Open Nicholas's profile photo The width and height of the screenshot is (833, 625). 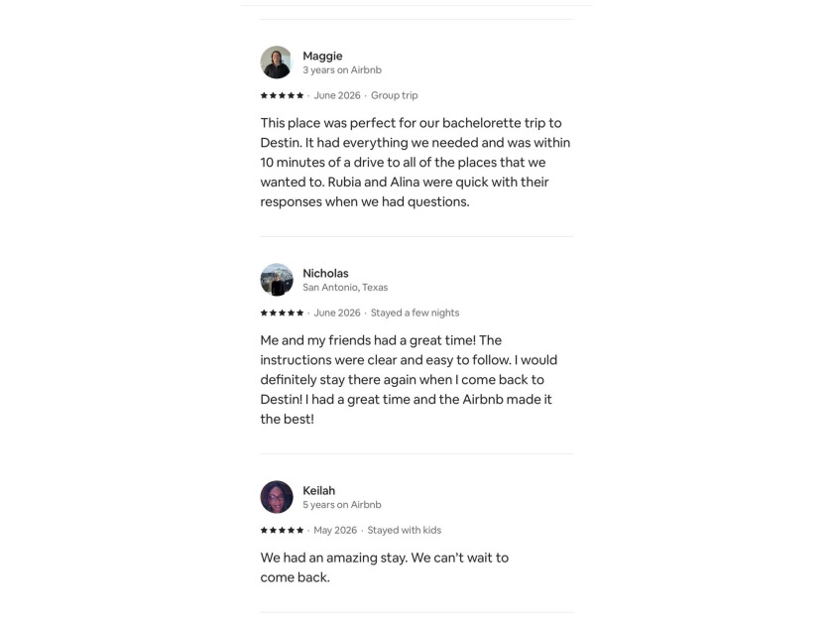tap(277, 280)
